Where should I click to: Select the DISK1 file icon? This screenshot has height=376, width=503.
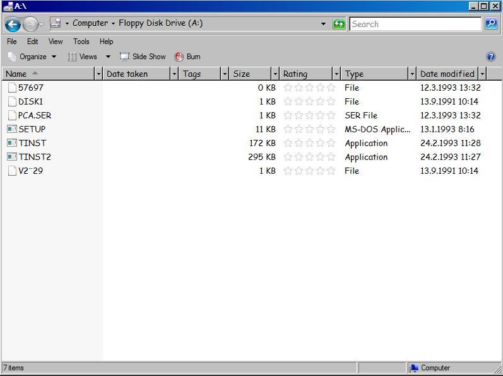(12, 101)
